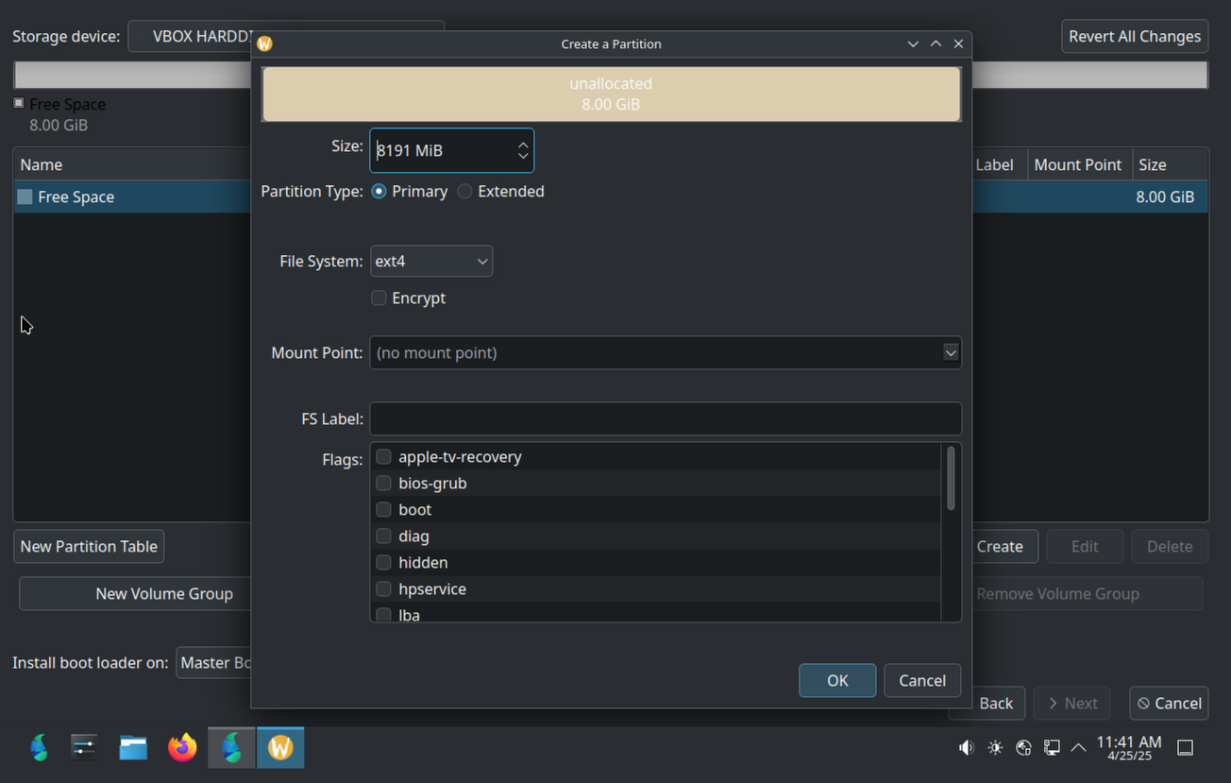Image resolution: width=1231 pixels, height=783 pixels.
Task: Click the display monitor icon in system tray
Action: [x=1052, y=748]
